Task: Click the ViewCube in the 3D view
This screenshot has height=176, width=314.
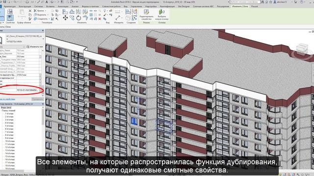Action: point(302,49)
